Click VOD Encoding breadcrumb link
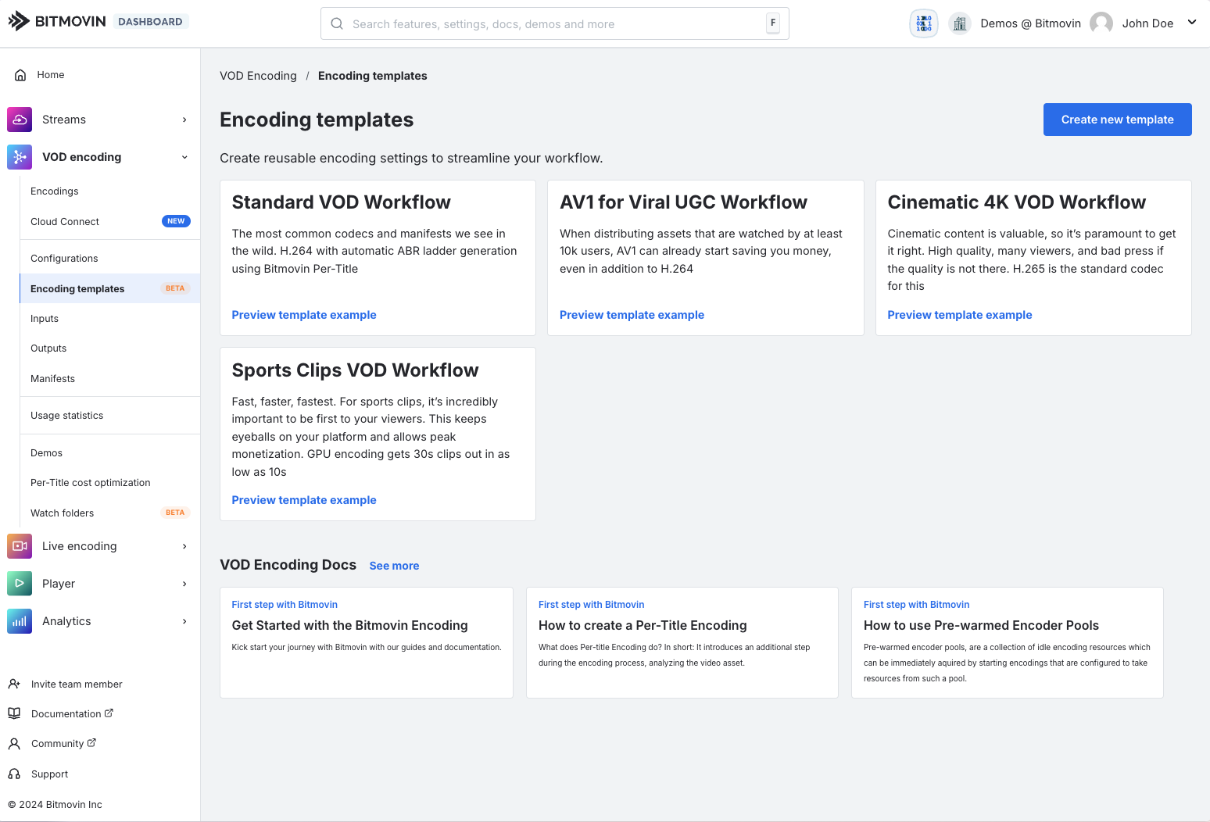The width and height of the screenshot is (1210, 822). click(258, 76)
